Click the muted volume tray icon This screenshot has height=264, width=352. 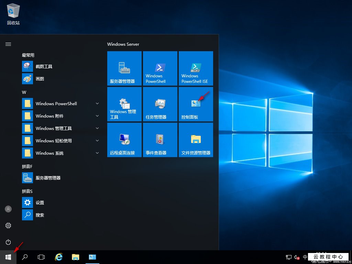[297, 257]
